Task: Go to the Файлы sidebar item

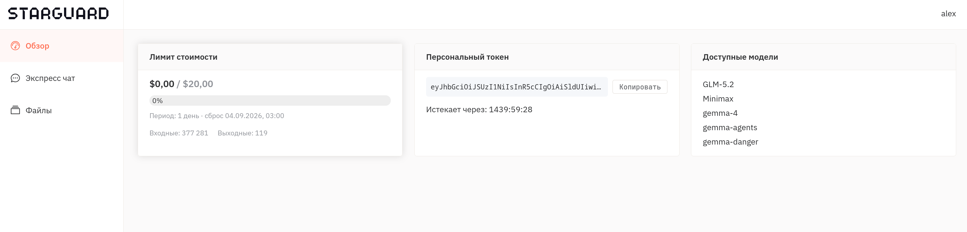Action: click(61, 110)
